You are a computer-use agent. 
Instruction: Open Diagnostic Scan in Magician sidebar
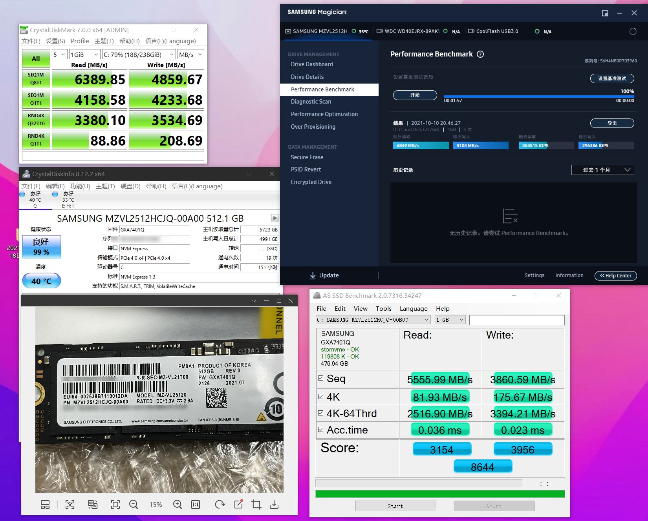click(x=311, y=102)
